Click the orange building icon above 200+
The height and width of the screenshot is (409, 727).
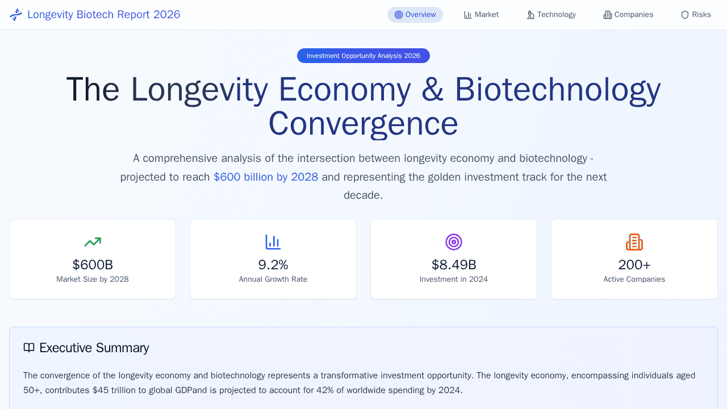click(634, 242)
